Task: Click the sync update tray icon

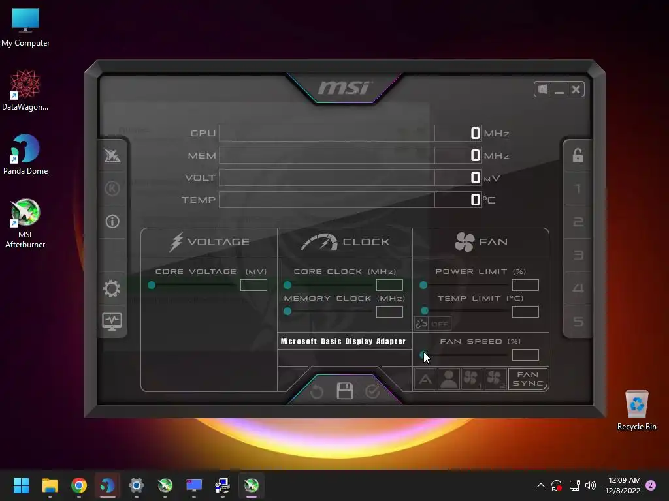Action: [557, 485]
